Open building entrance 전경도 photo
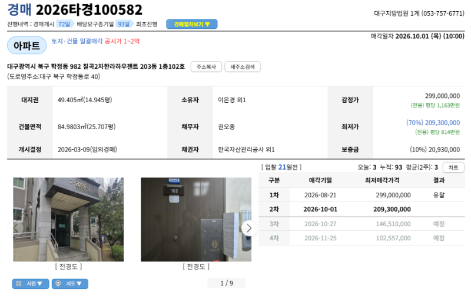Screen dimensions: 471x296 [x=68, y=219]
